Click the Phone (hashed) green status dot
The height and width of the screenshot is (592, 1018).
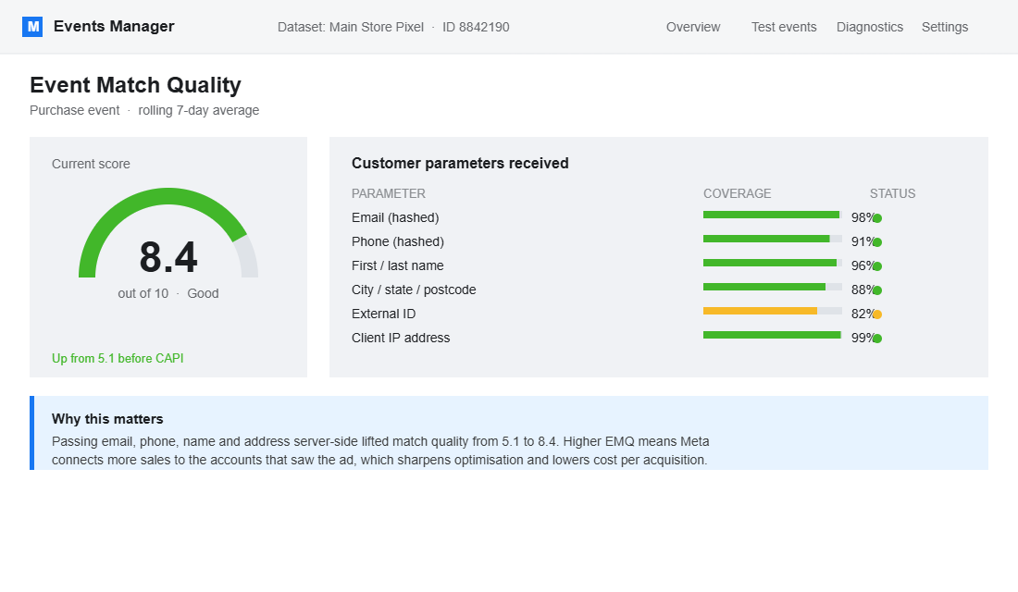tap(877, 242)
